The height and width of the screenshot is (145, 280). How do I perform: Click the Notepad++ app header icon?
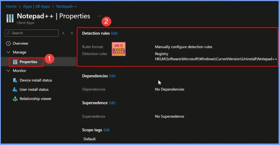pyautogui.click(x=10, y=18)
